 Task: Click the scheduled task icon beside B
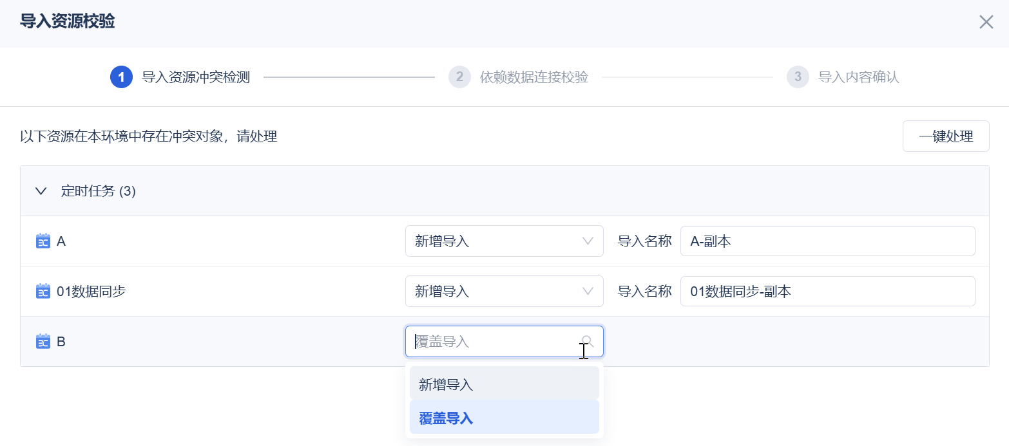[43, 342]
